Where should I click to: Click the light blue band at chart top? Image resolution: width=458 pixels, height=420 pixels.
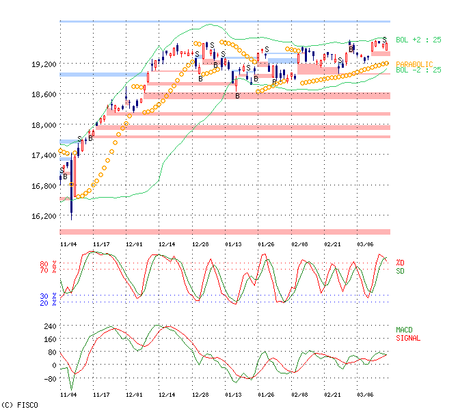[224, 22]
